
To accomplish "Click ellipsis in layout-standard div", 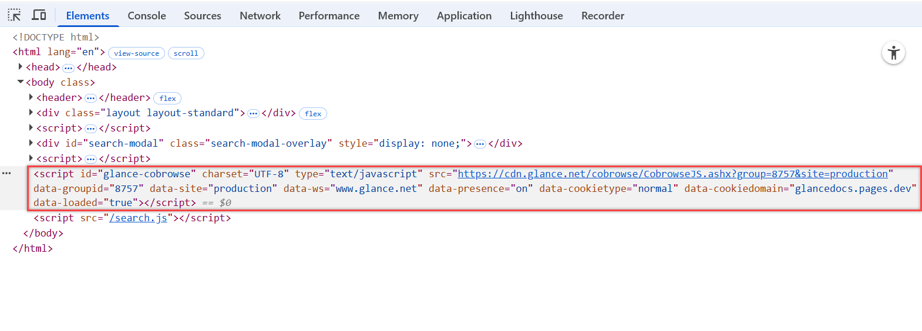I will pyautogui.click(x=253, y=114).
